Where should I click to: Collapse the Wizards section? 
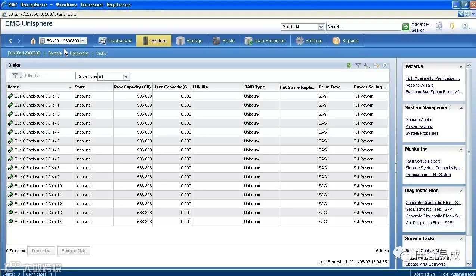coord(461,67)
